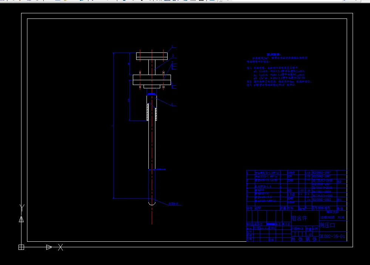Select the 测压口 title text
Image resolution: width=370 pixels, height=265 pixels.
[x=327, y=225]
